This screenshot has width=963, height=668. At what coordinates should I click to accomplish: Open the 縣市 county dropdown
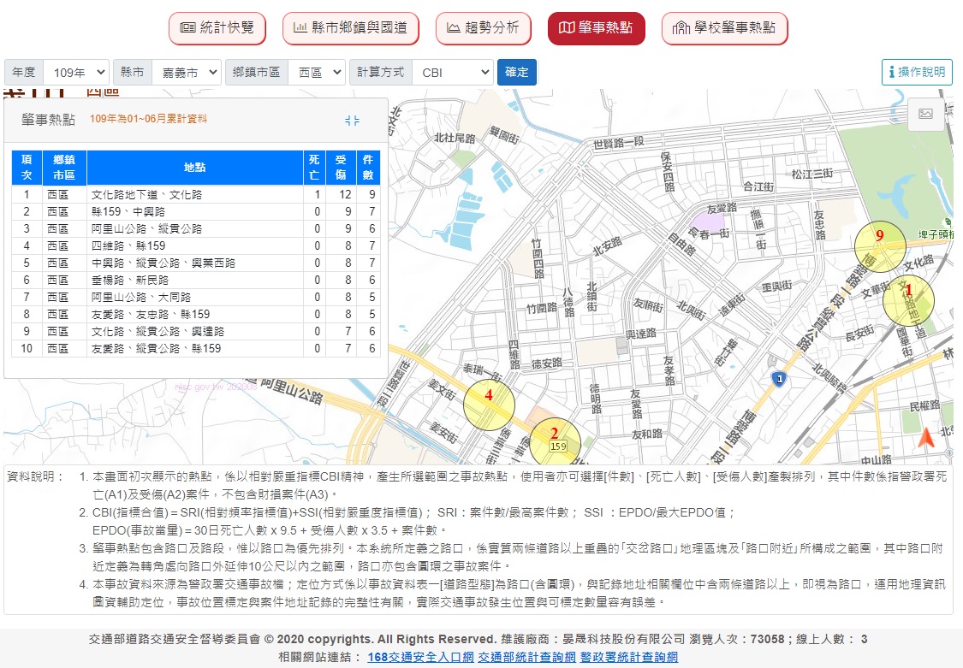pyautogui.click(x=186, y=73)
